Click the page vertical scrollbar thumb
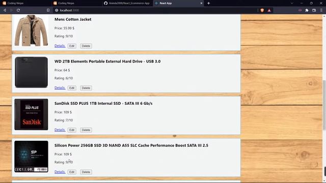Screen dimensions: 326x183 tap(324, 105)
